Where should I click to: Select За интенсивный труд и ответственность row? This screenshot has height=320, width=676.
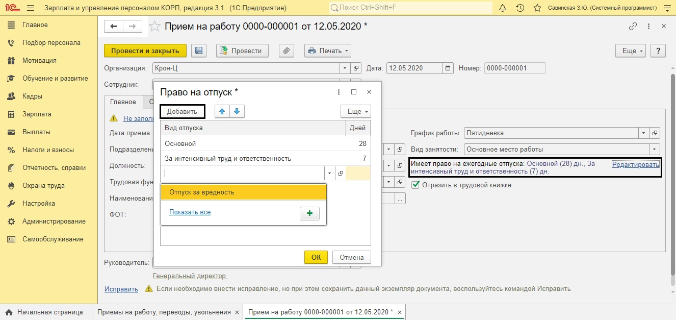click(x=266, y=158)
